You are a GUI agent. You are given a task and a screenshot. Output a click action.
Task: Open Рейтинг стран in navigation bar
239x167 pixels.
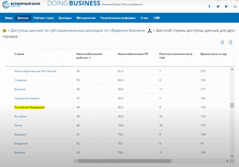(x=43, y=18)
